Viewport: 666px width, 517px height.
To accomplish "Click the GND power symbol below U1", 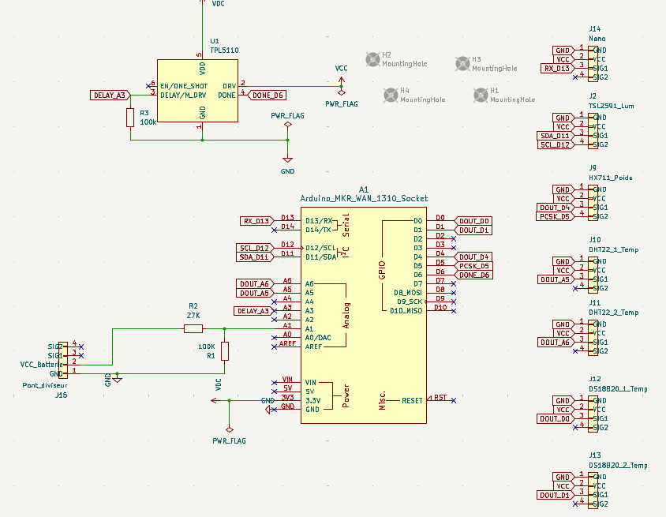I will [x=287, y=159].
